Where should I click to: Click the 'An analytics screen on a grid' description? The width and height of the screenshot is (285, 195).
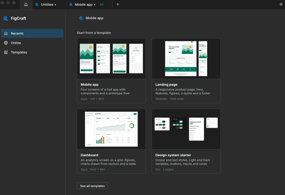click(x=108, y=162)
